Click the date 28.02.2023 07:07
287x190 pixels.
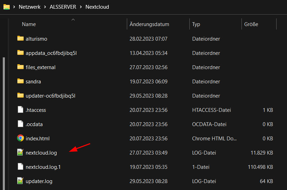click(x=148, y=39)
